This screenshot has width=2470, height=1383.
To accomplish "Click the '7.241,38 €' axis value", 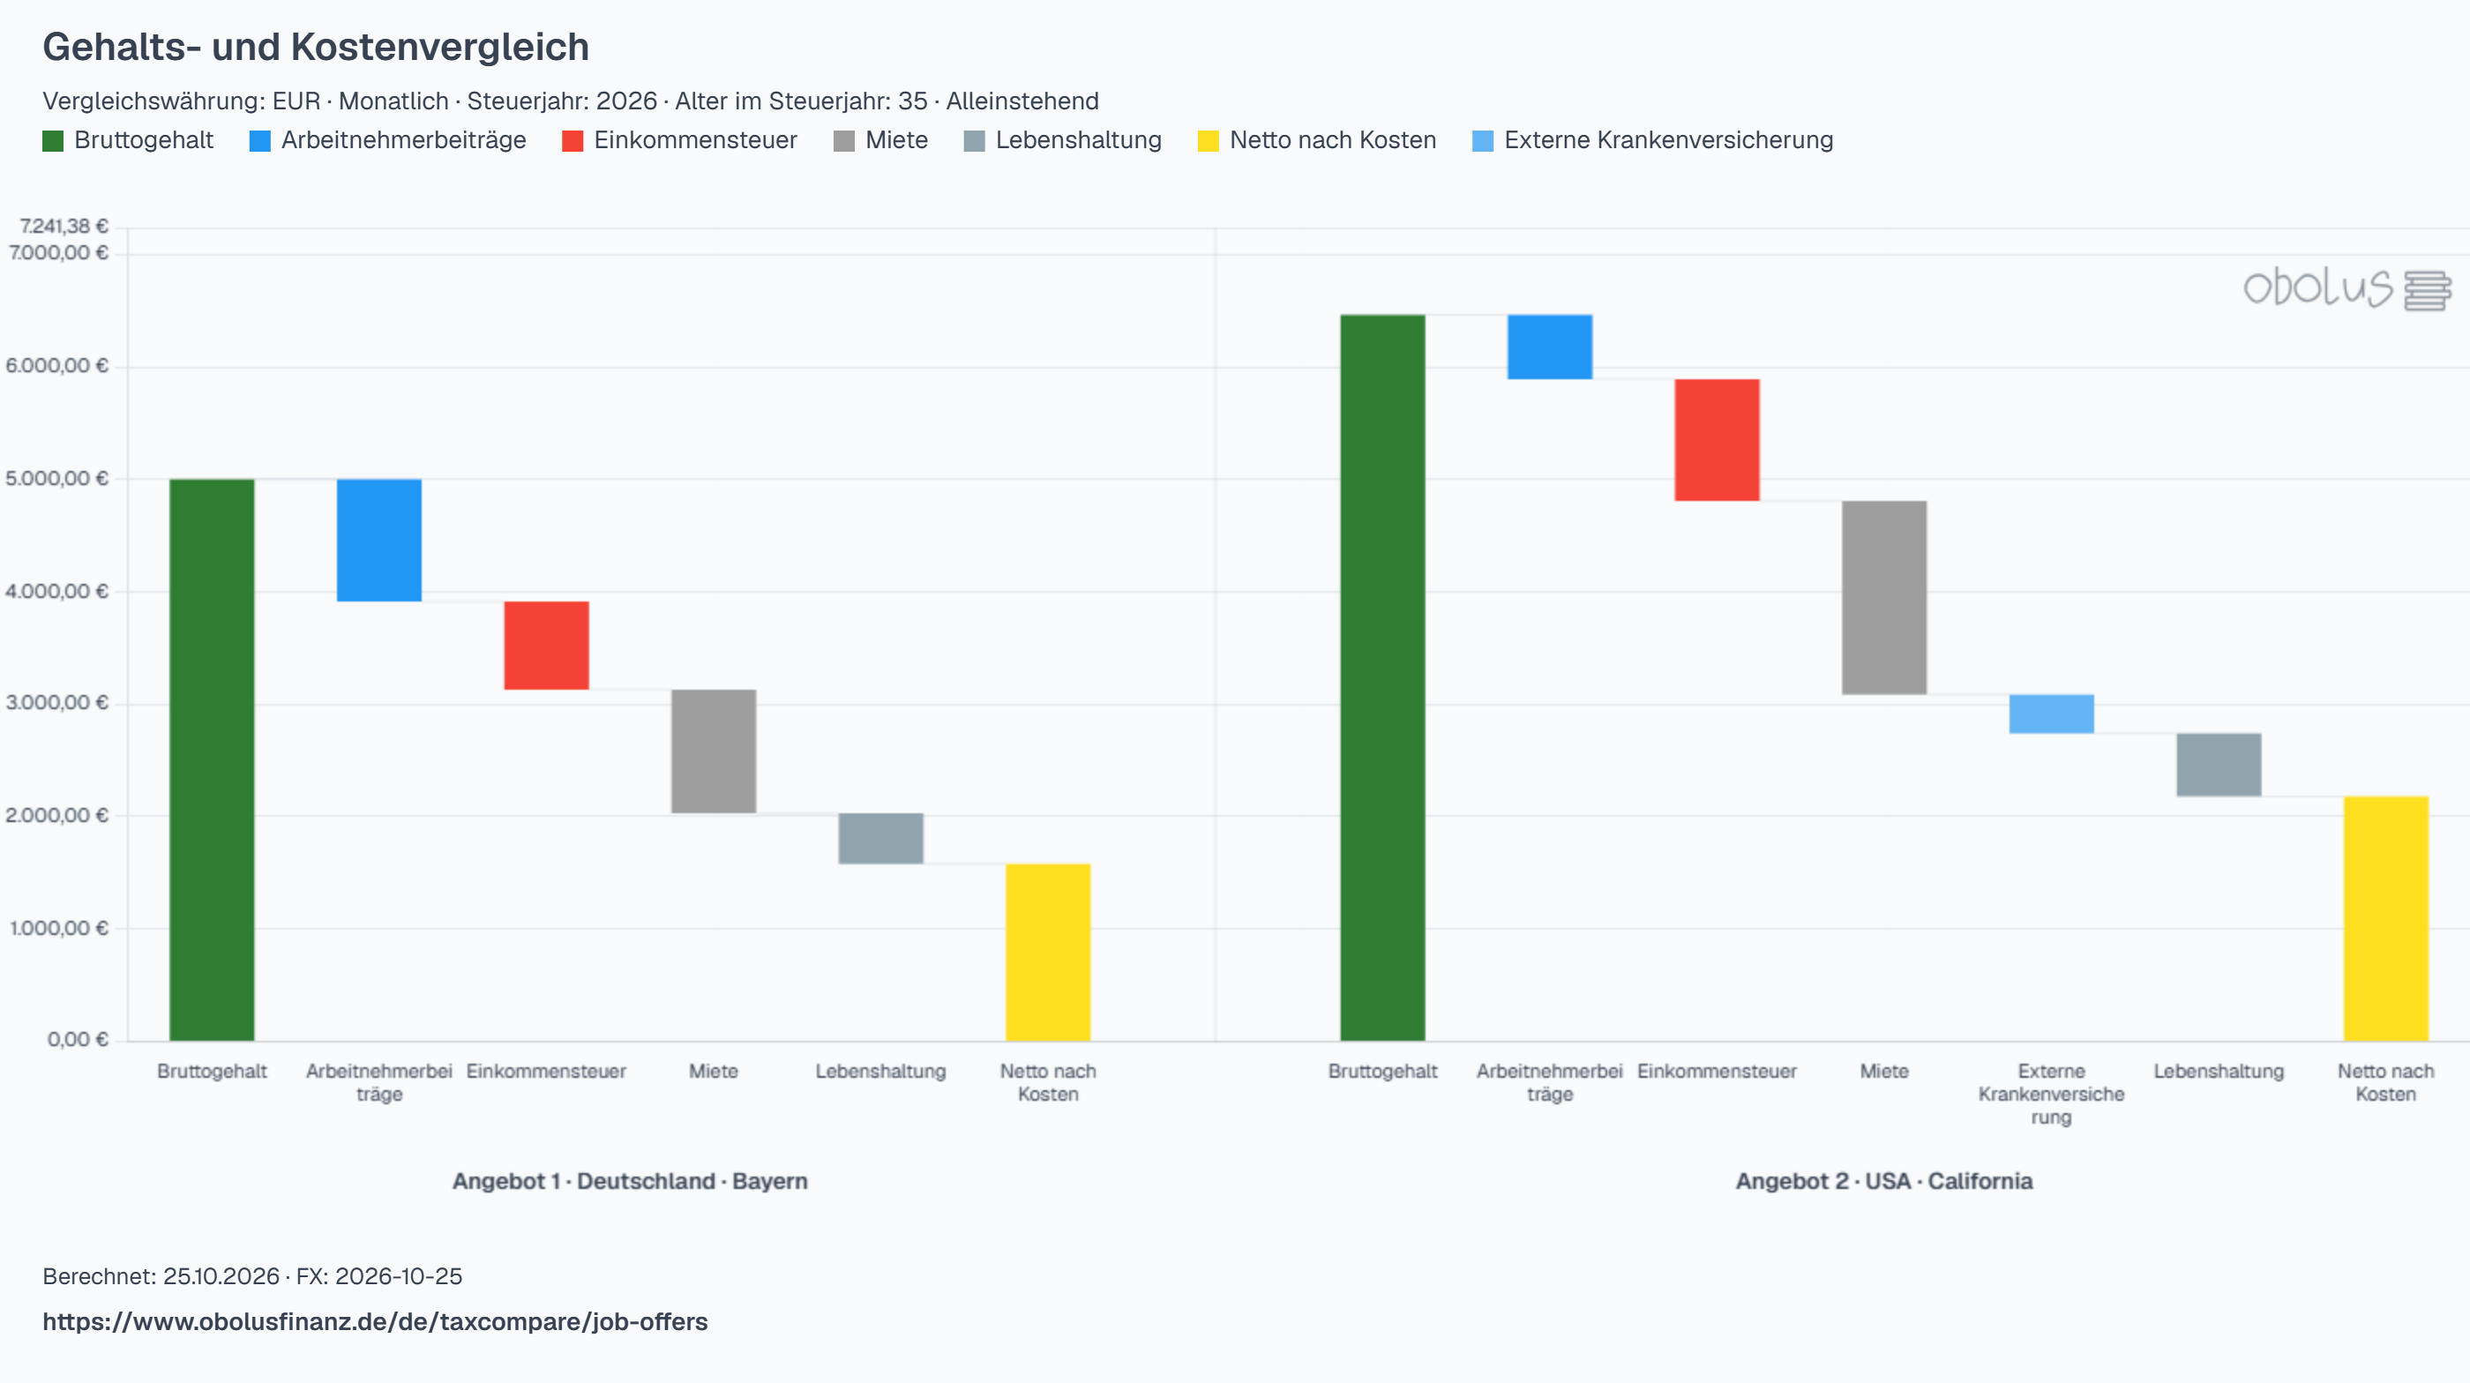I will point(64,226).
